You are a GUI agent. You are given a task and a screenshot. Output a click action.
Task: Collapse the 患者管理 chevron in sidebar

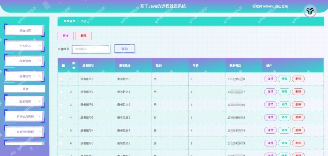pos(39,76)
